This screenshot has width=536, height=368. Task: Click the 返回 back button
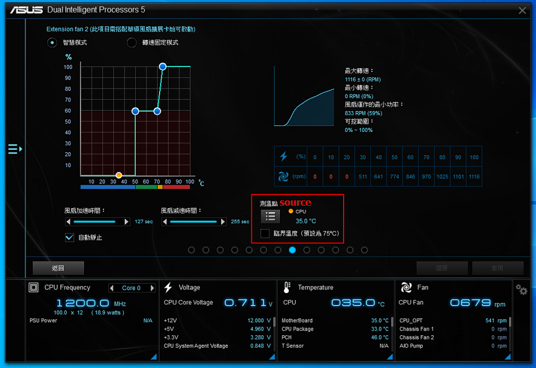pyautogui.click(x=58, y=268)
